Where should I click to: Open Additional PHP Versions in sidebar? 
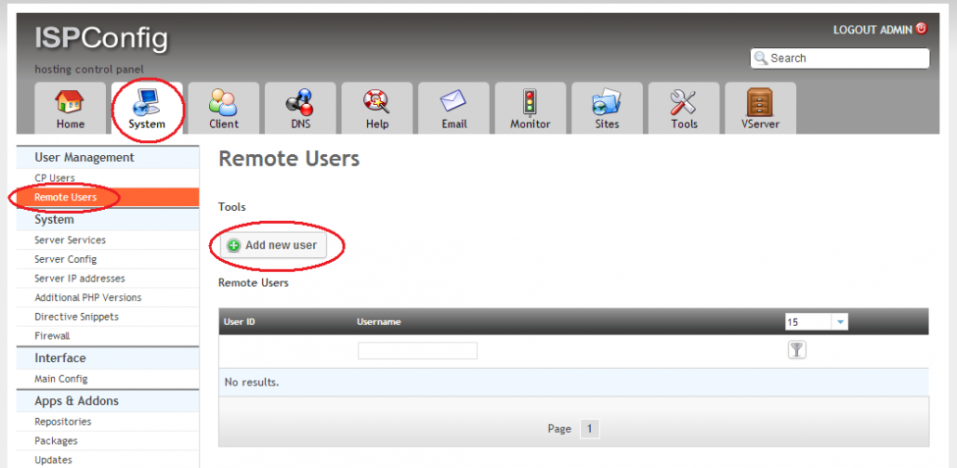pyautogui.click(x=88, y=298)
